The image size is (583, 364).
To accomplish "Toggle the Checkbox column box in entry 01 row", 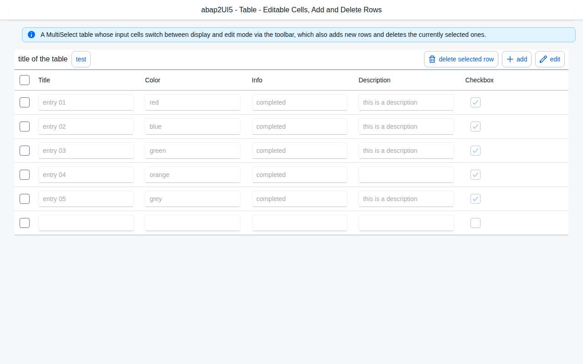I will (x=476, y=102).
